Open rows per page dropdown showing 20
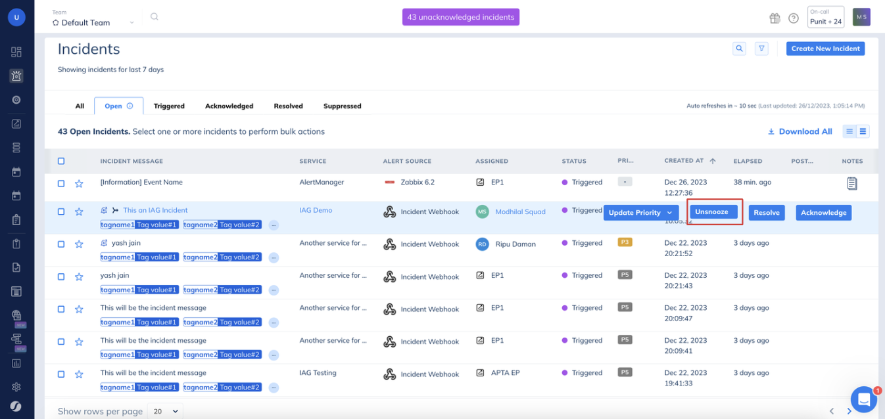885x419 pixels. coord(165,411)
